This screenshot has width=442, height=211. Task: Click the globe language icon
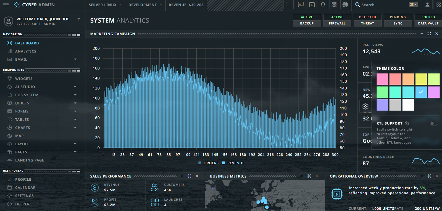[x=345, y=5]
